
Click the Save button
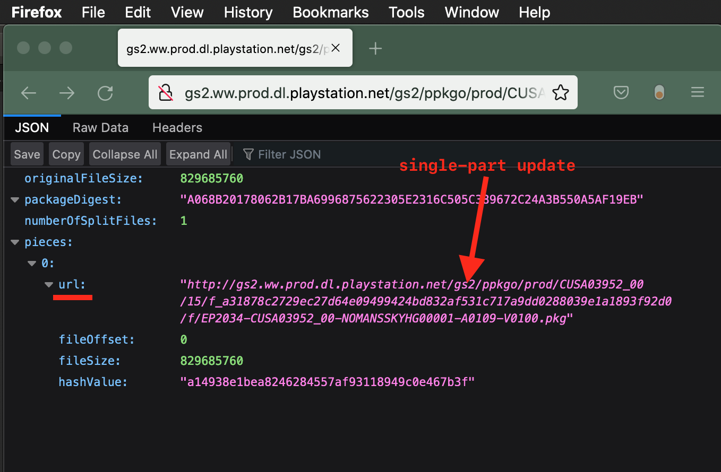coord(27,154)
